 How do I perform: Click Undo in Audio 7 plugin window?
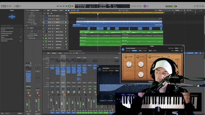point(150,50)
